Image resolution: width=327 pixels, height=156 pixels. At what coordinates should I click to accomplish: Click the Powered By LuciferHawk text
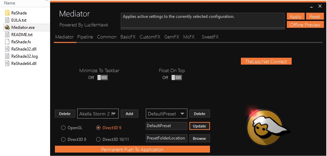(84, 25)
